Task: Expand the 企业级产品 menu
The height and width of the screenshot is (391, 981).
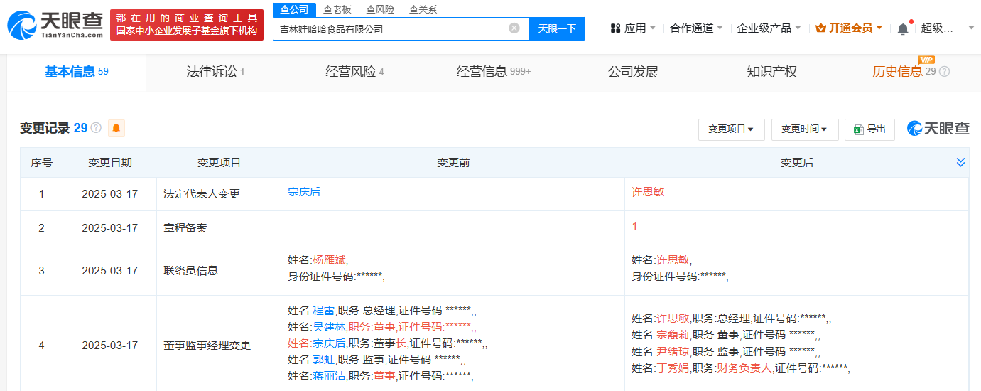Action: click(x=769, y=28)
